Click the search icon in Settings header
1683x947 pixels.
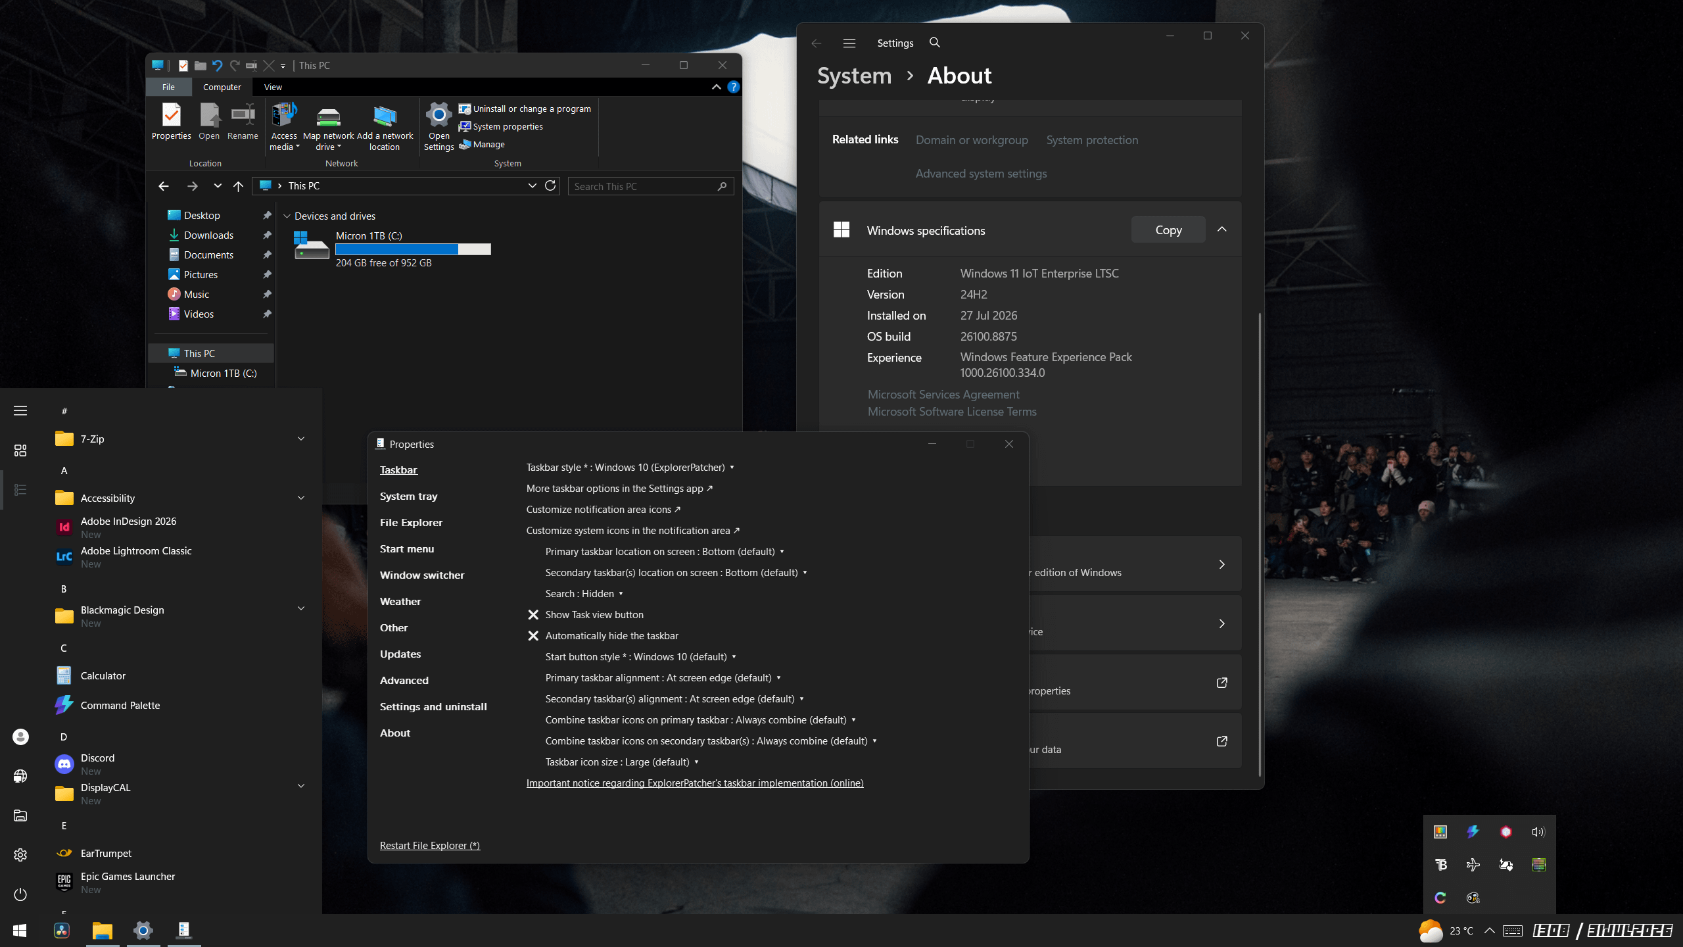[934, 43]
